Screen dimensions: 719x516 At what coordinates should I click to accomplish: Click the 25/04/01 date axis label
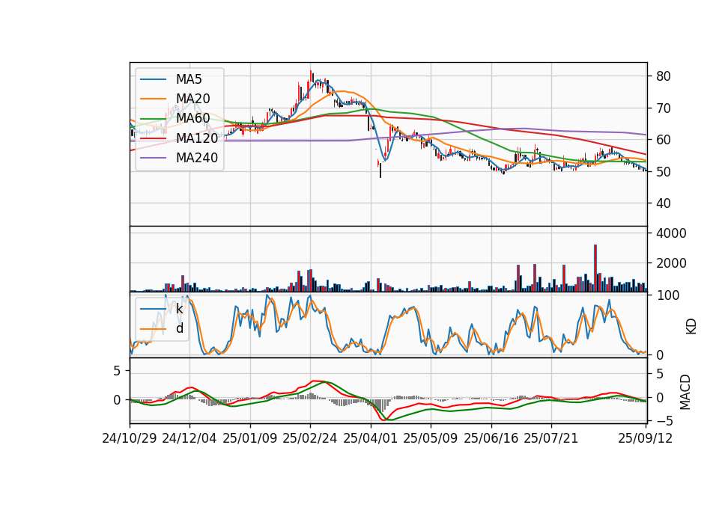point(370,438)
